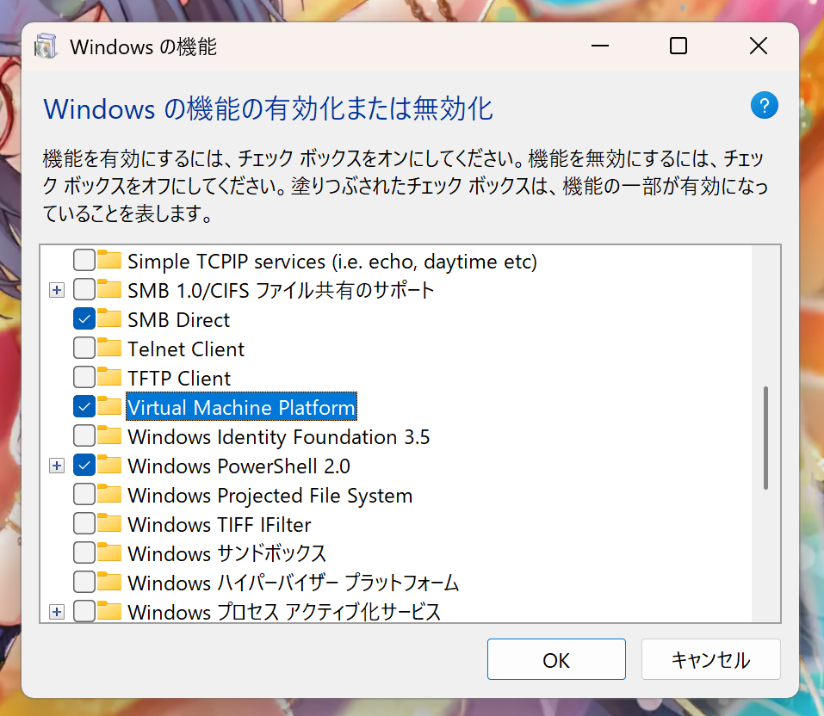Expand SMB 1.0/CIFS ファイル共有のサポート node
Screen dimensions: 824x716
click(56, 290)
